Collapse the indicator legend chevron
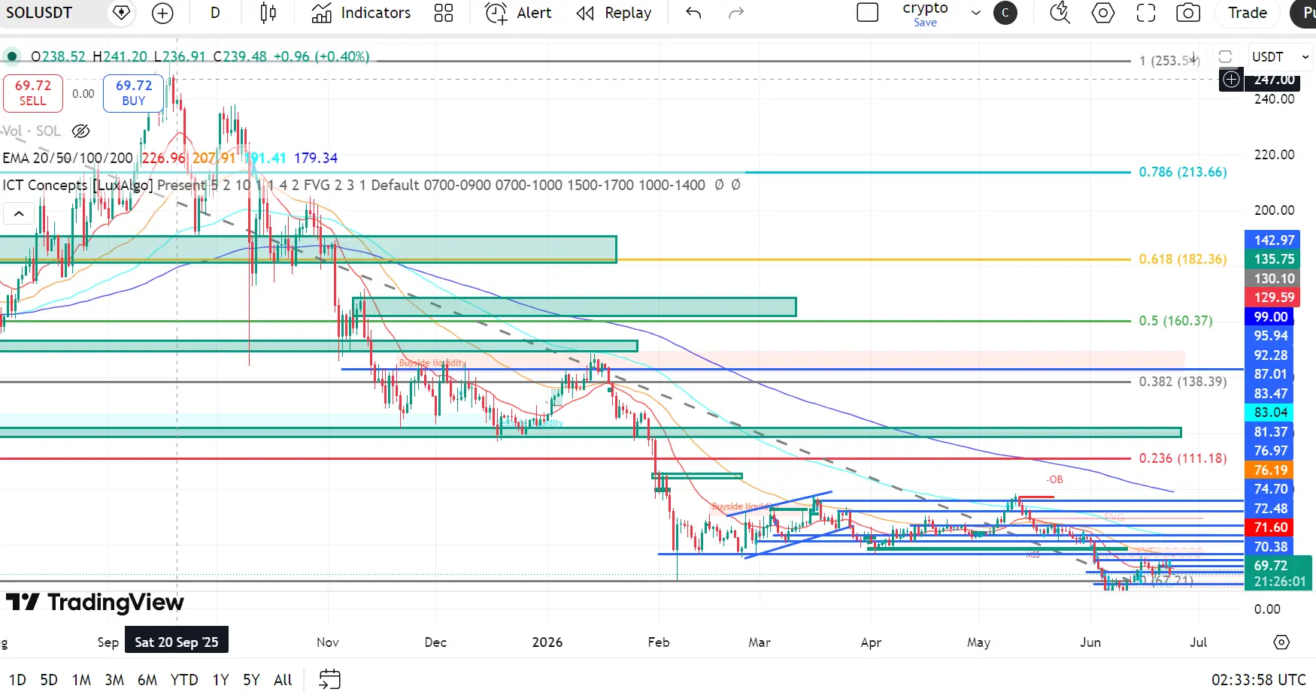1316x698 pixels. point(19,213)
